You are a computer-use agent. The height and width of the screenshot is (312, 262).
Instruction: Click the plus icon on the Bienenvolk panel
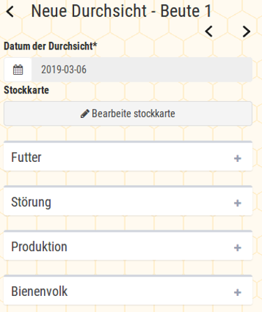[238, 292]
